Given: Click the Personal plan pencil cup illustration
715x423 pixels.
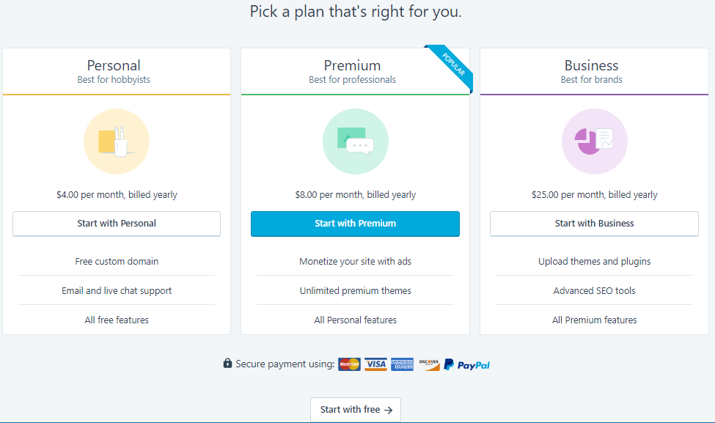Looking at the screenshot, I should click(x=117, y=141).
